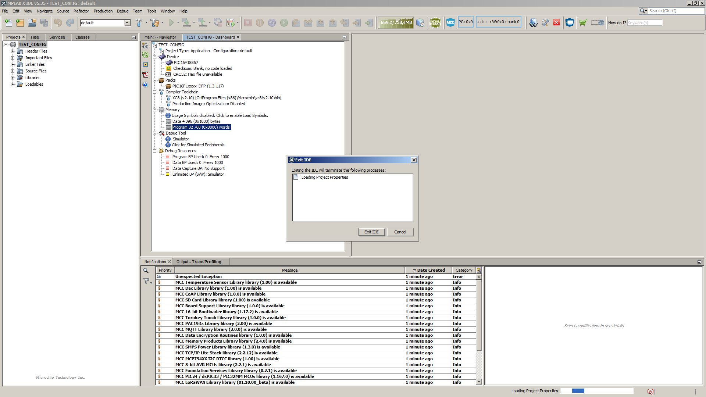The height and width of the screenshot is (397, 706).
Task: Click the Exit IDE button
Action: (x=371, y=232)
